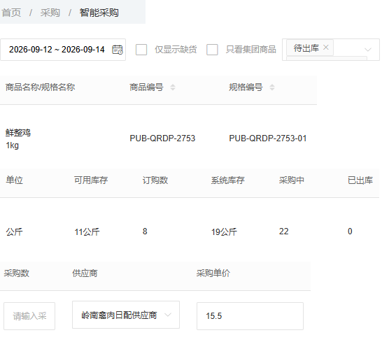Image resolution: width=382 pixels, height=342 pixels.
Task: Click the 商品名称/规格名称 column header
Action: pyautogui.click(x=40, y=87)
